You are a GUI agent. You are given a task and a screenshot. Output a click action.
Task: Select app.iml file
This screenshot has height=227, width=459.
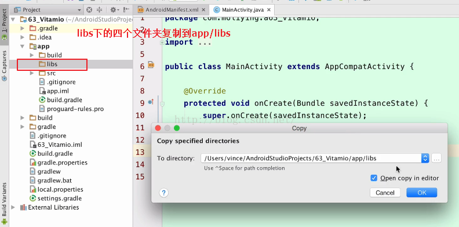[x=58, y=91]
